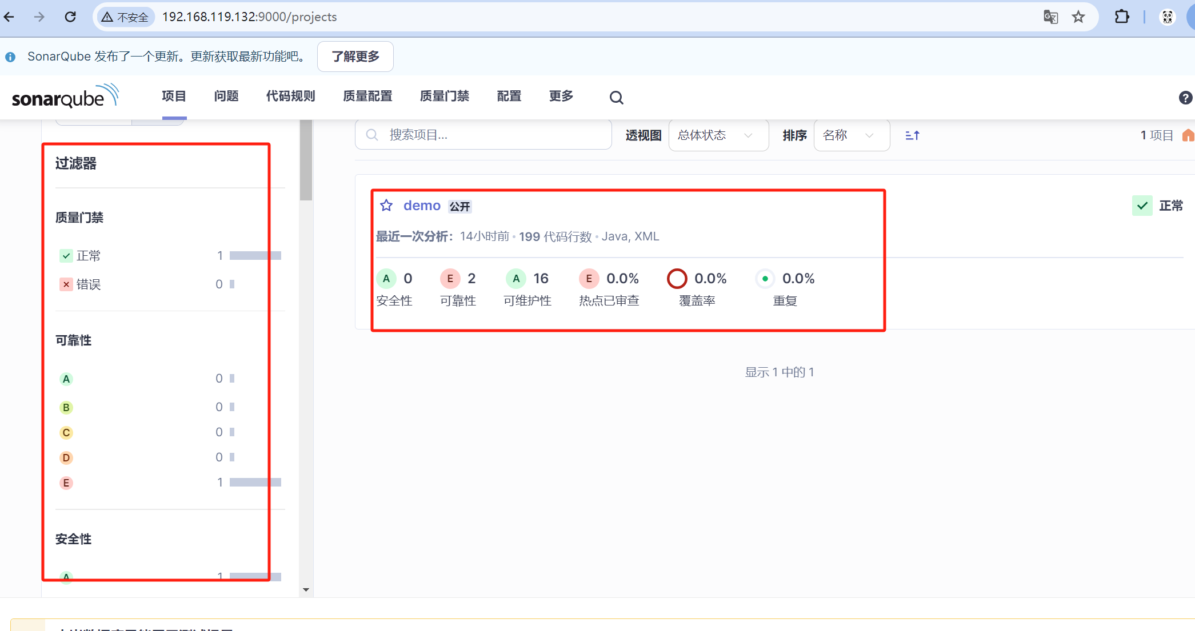Click the Google Translate page icon

[1050, 17]
